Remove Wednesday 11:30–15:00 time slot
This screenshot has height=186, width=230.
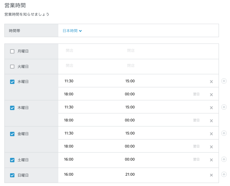coord(211,82)
